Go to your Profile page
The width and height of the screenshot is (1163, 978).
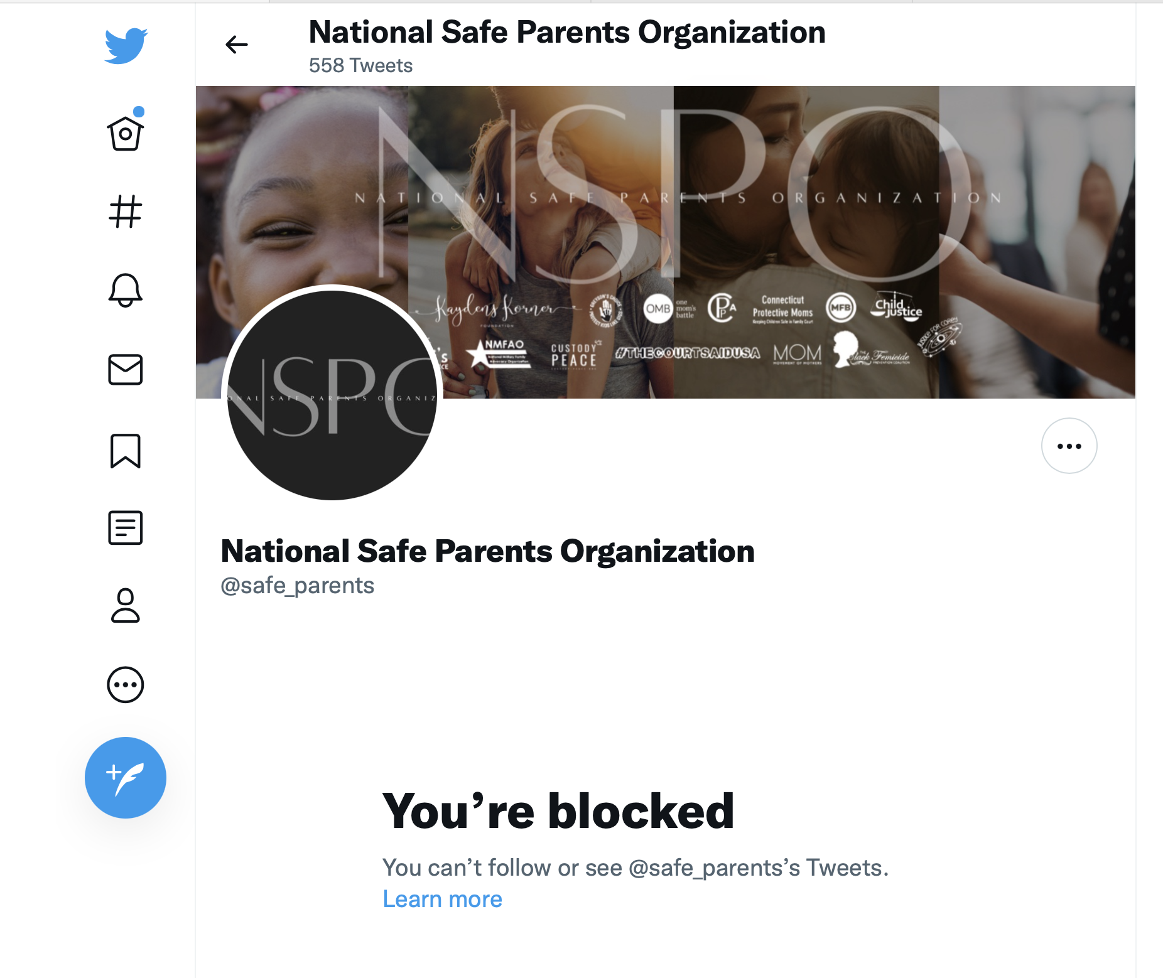[x=126, y=606]
